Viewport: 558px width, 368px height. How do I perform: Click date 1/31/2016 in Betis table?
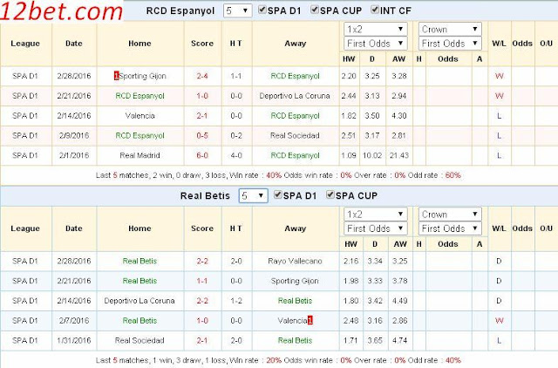pyautogui.click(x=73, y=341)
